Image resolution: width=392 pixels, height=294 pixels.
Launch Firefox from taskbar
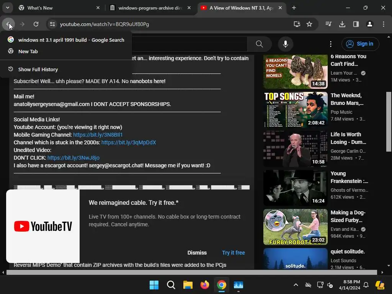205,285
